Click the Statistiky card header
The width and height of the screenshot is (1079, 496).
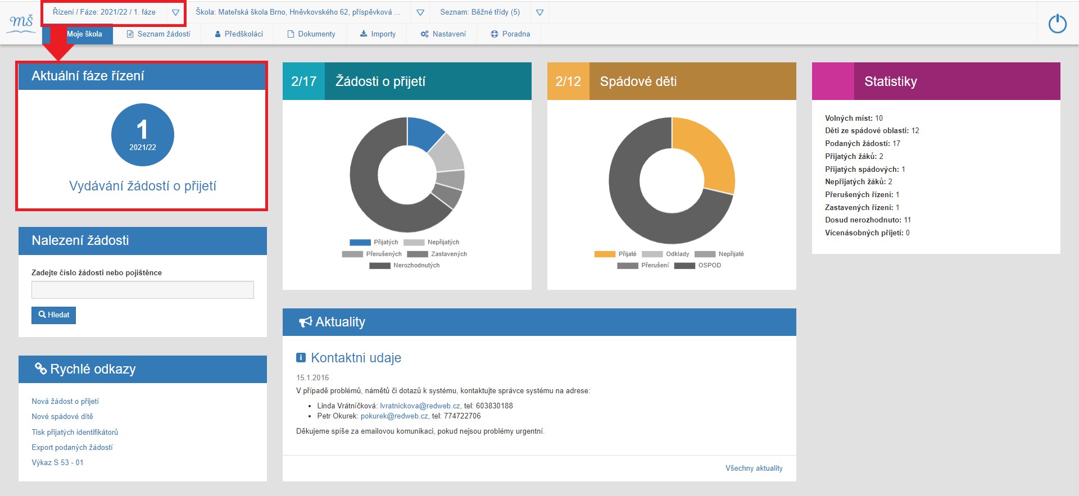[x=936, y=81]
